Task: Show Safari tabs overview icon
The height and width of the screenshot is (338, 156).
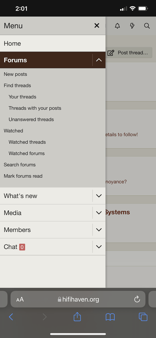Action: [143, 317]
